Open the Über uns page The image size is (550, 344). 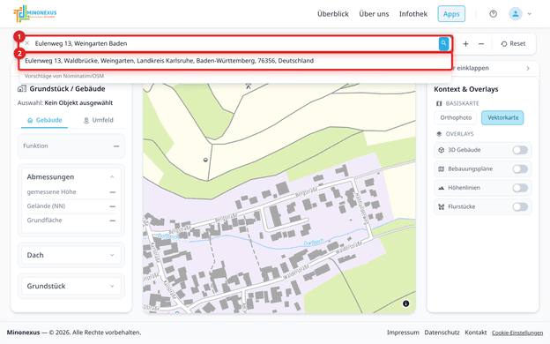click(x=374, y=14)
